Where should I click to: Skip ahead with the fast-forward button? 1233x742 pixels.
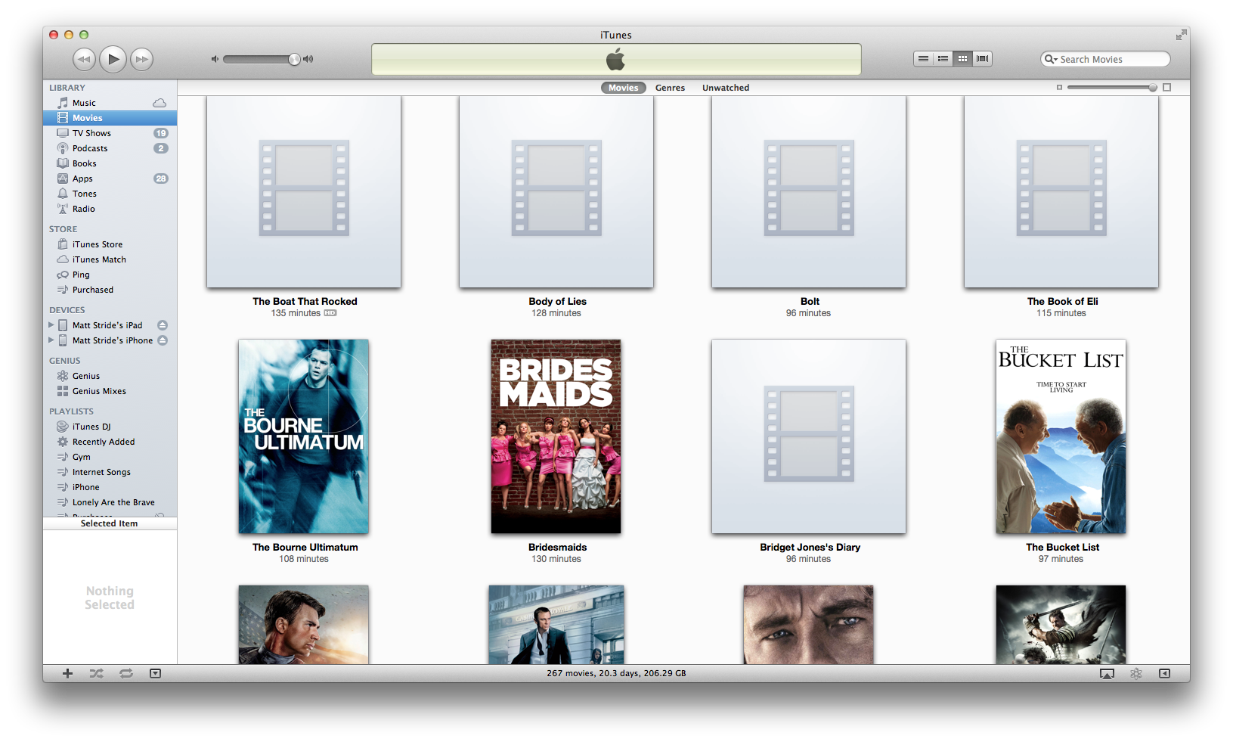tap(141, 59)
